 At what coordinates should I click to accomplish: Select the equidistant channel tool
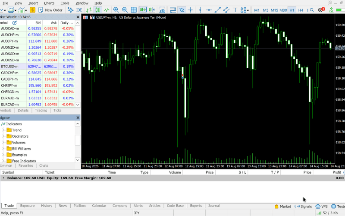tap(226, 10)
